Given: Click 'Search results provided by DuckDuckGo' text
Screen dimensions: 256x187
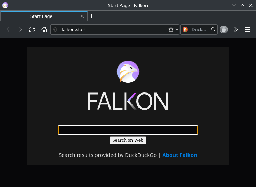Looking at the screenshot, I should coord(108,155).
